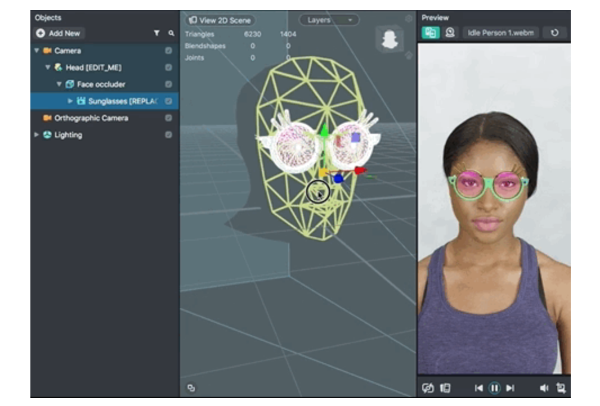Toggle the Camera object checkbox

pos(168,51)
